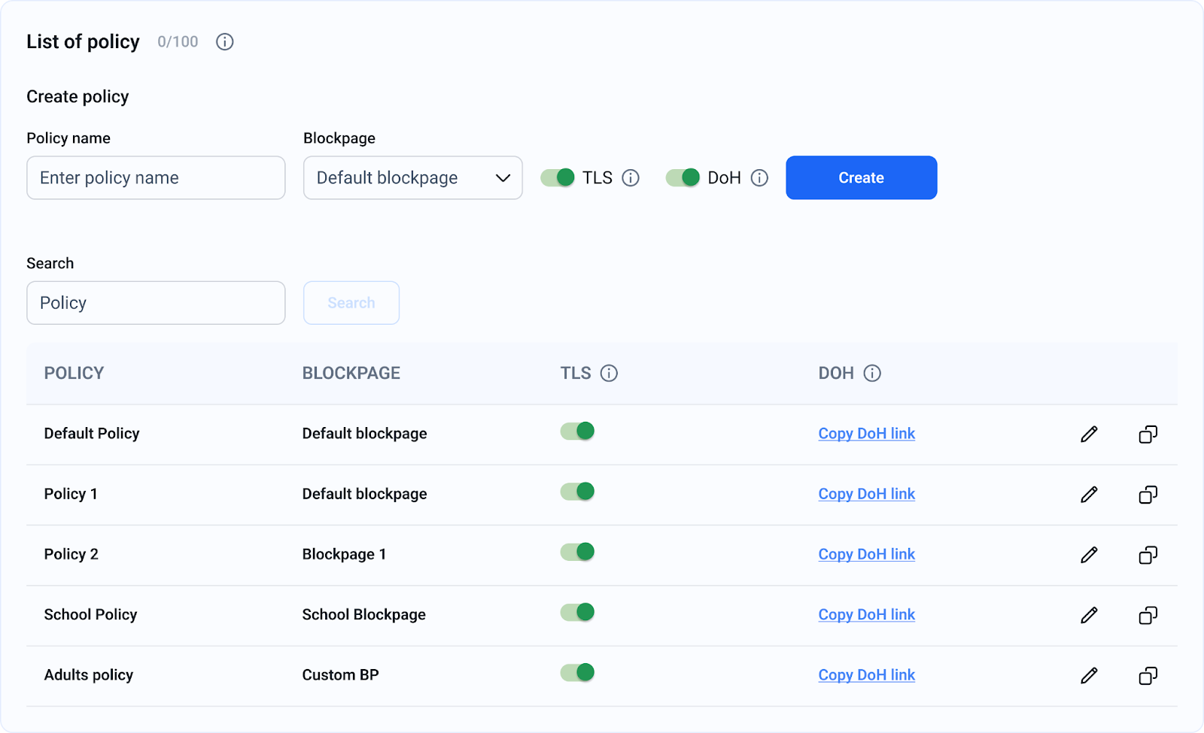This screenshot has height=733, width=1204.
Task: Toggle TLS for Adults policy row
Action: click(x=577, y=672)
